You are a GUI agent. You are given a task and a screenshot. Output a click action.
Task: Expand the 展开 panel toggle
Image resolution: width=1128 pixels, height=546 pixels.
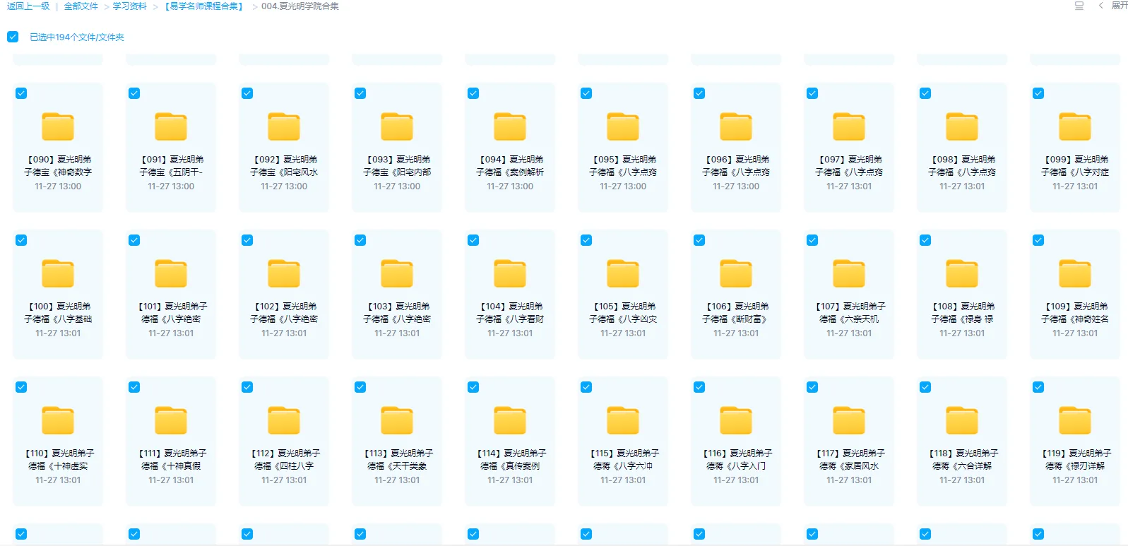(1112, 6)
